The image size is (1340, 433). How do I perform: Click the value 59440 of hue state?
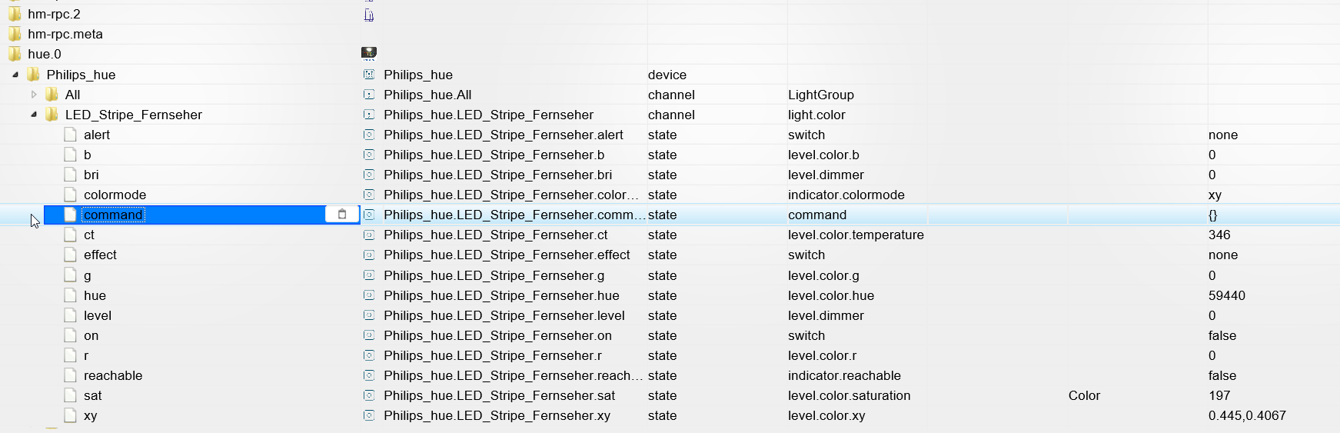[x=1227, y=295]
